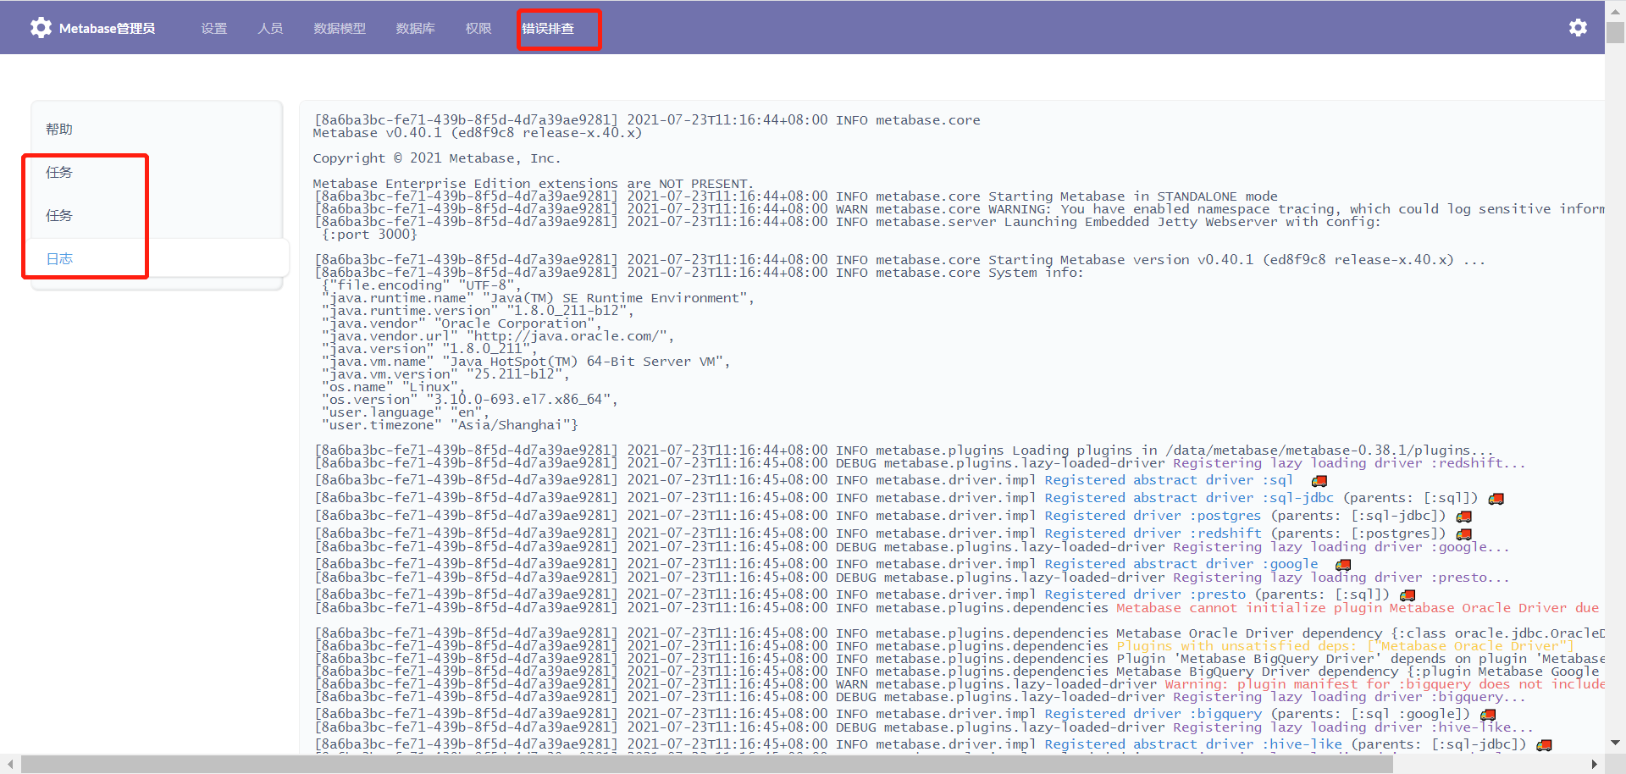Click the "os.name" "Linux" entry
Screen dimensions: 1626x774
[x=393, y=387]
